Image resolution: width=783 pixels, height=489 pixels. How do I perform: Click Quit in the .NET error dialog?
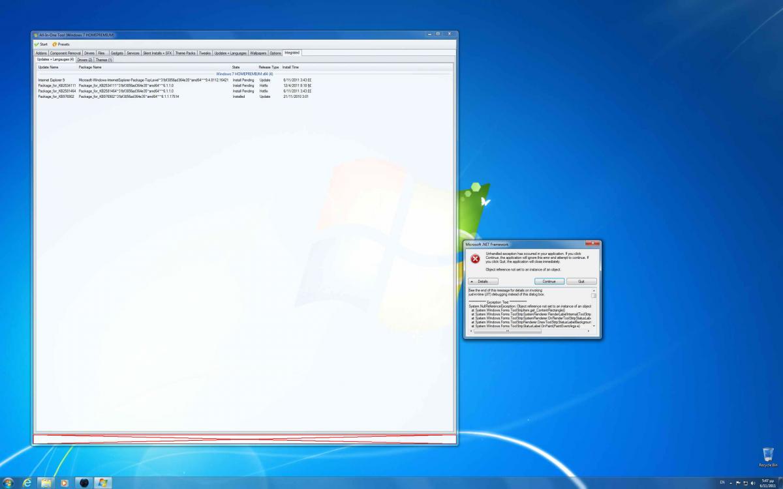tap(581, 281)
